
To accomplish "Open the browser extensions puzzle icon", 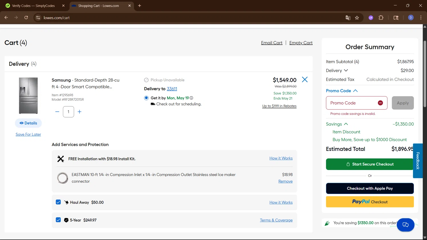I will point(381,18).
